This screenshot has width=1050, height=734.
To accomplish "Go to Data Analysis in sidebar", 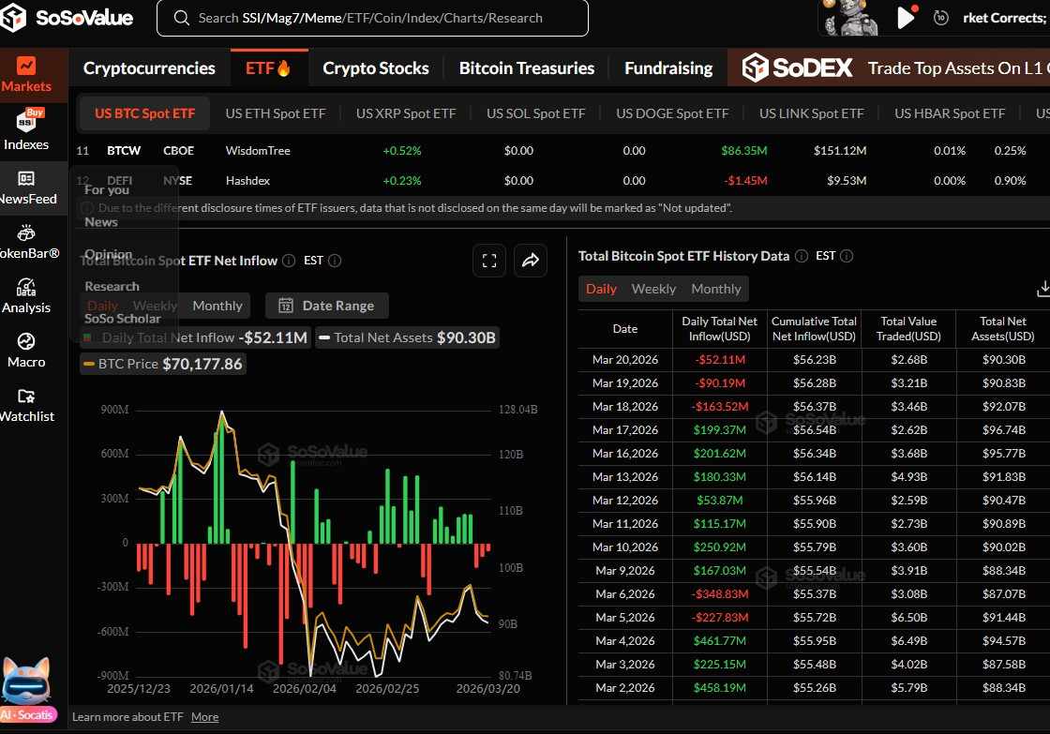I will click(26, 294).
